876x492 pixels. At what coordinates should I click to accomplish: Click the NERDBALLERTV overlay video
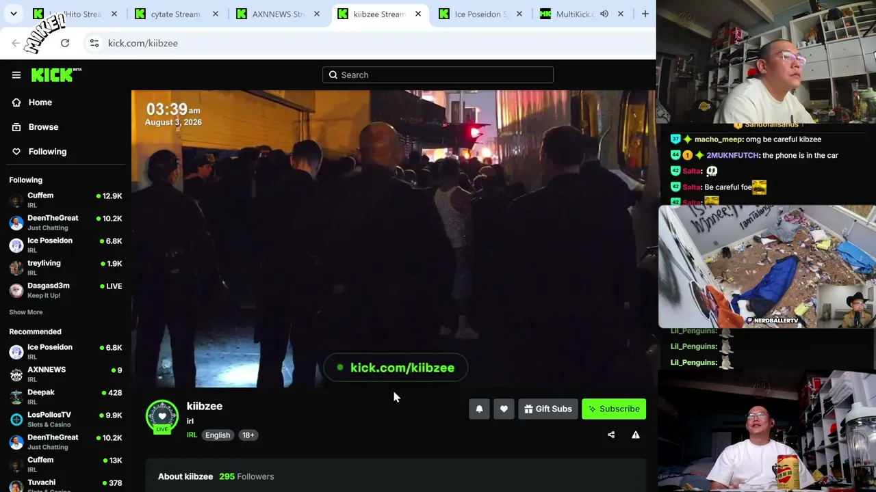coord(766,266)
